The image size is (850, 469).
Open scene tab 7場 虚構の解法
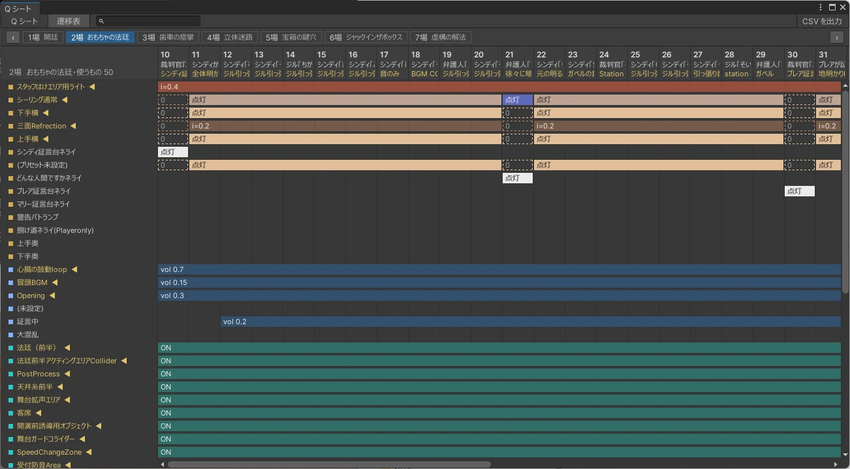click(441, 37)
